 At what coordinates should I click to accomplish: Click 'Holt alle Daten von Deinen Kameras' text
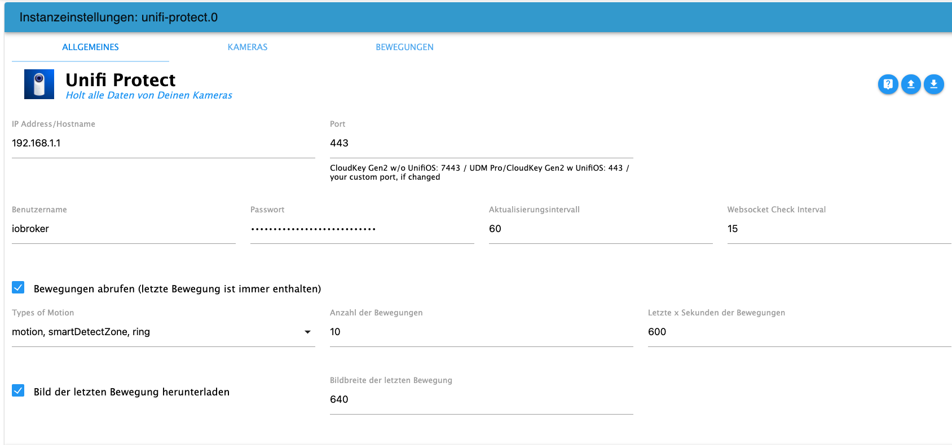[x=149, y=95]
